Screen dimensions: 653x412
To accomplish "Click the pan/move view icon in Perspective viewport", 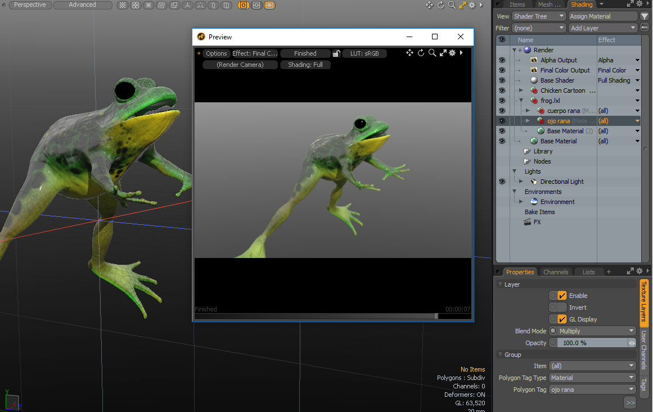I will 430,5.
